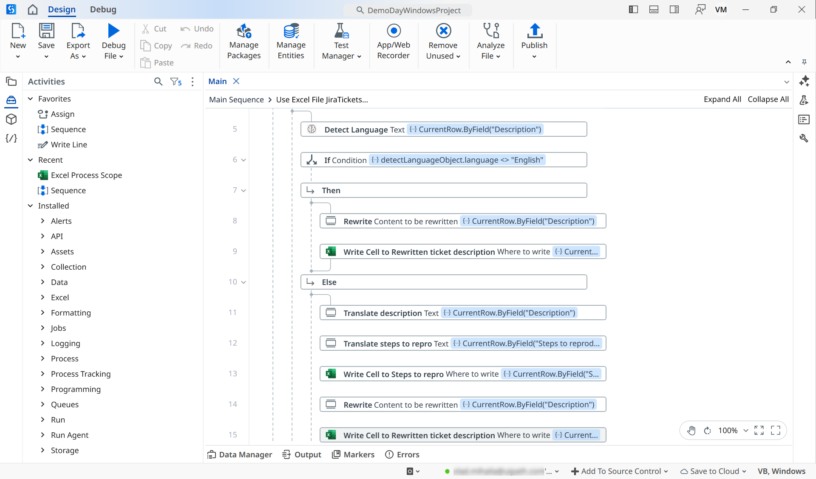Enable pan mode hand icon

click(x=691, y=431)
